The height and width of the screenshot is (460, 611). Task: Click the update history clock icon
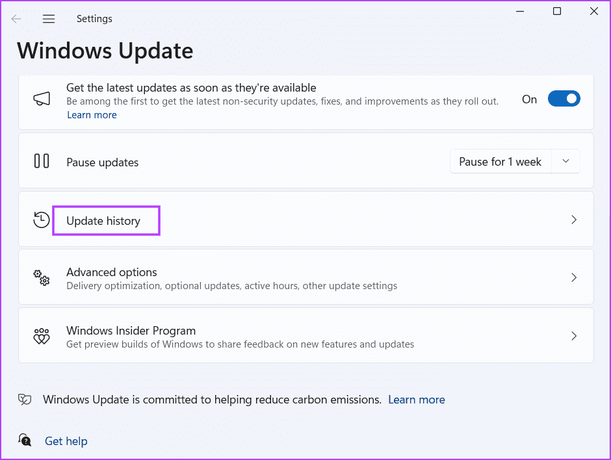tap(42, 220)
